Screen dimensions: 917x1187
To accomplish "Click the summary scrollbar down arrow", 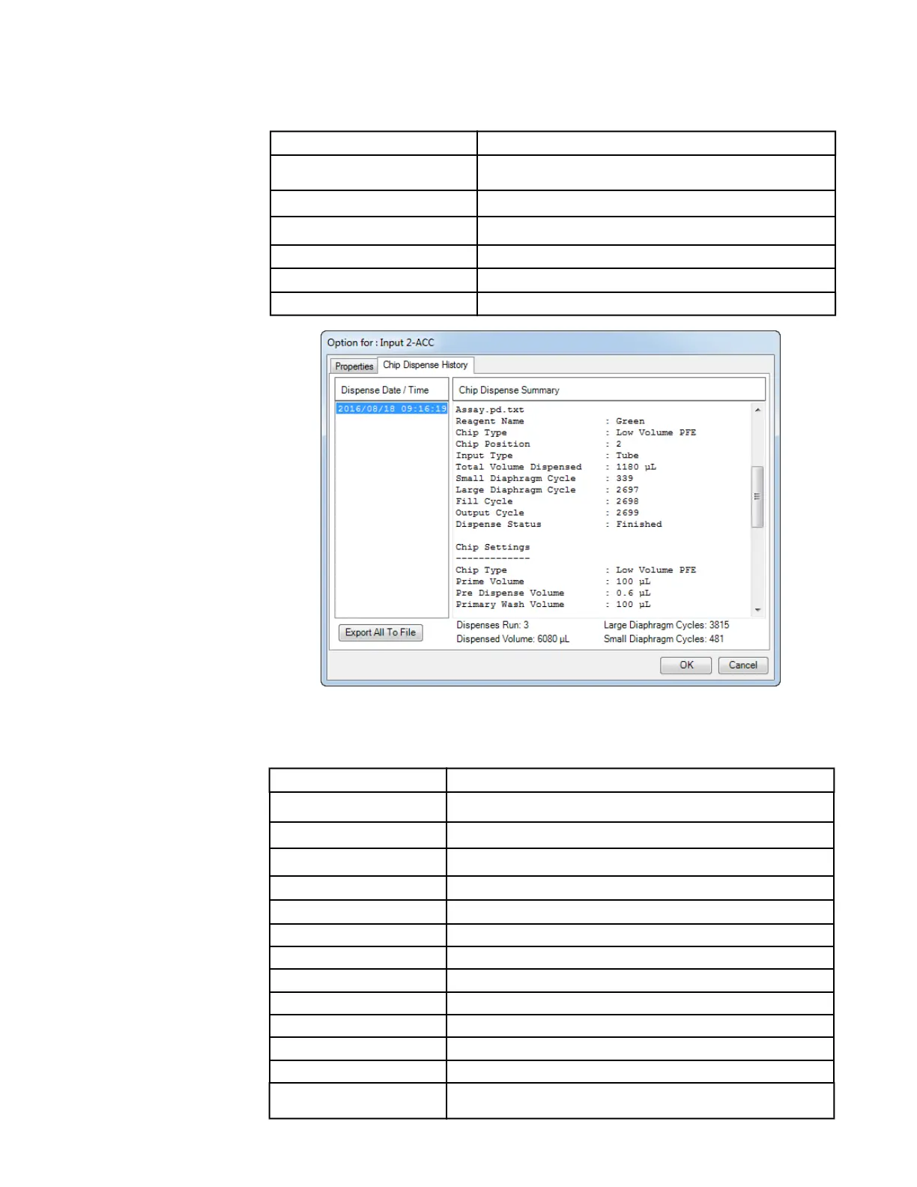I will click(x=757, y=610).
